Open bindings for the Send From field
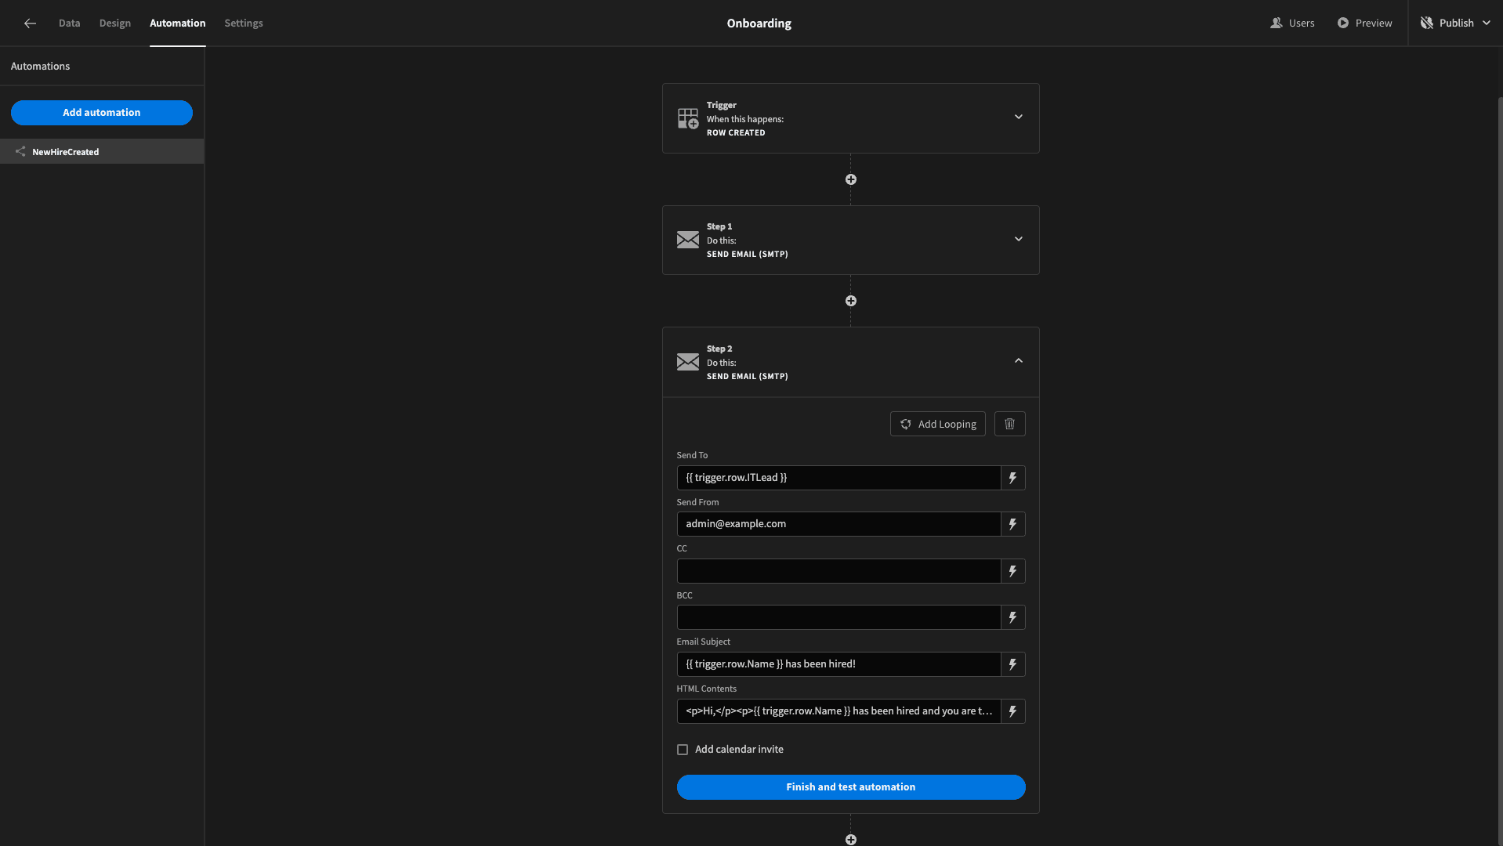The image size is (1503, 846). [x=1012, y=524]
